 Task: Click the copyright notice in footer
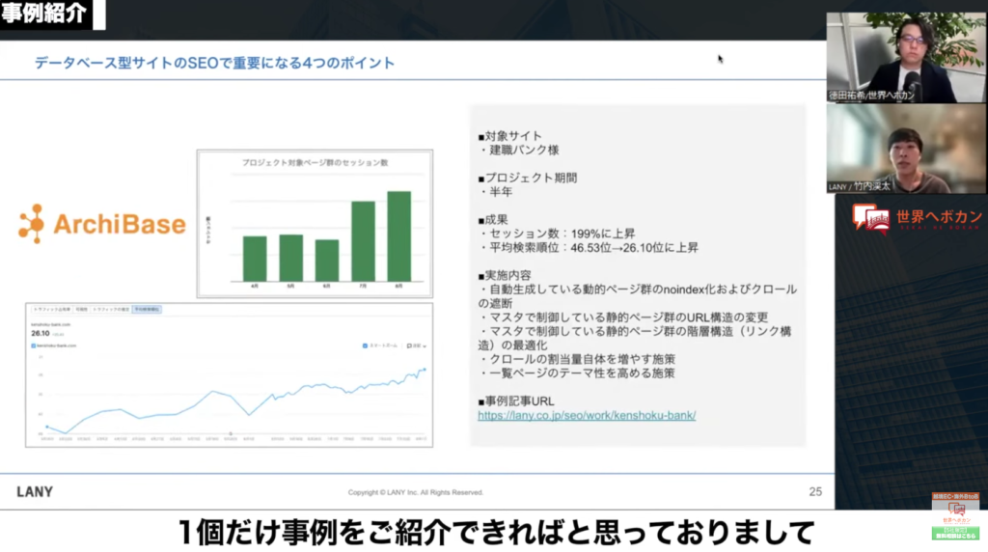tap(415, 492)
